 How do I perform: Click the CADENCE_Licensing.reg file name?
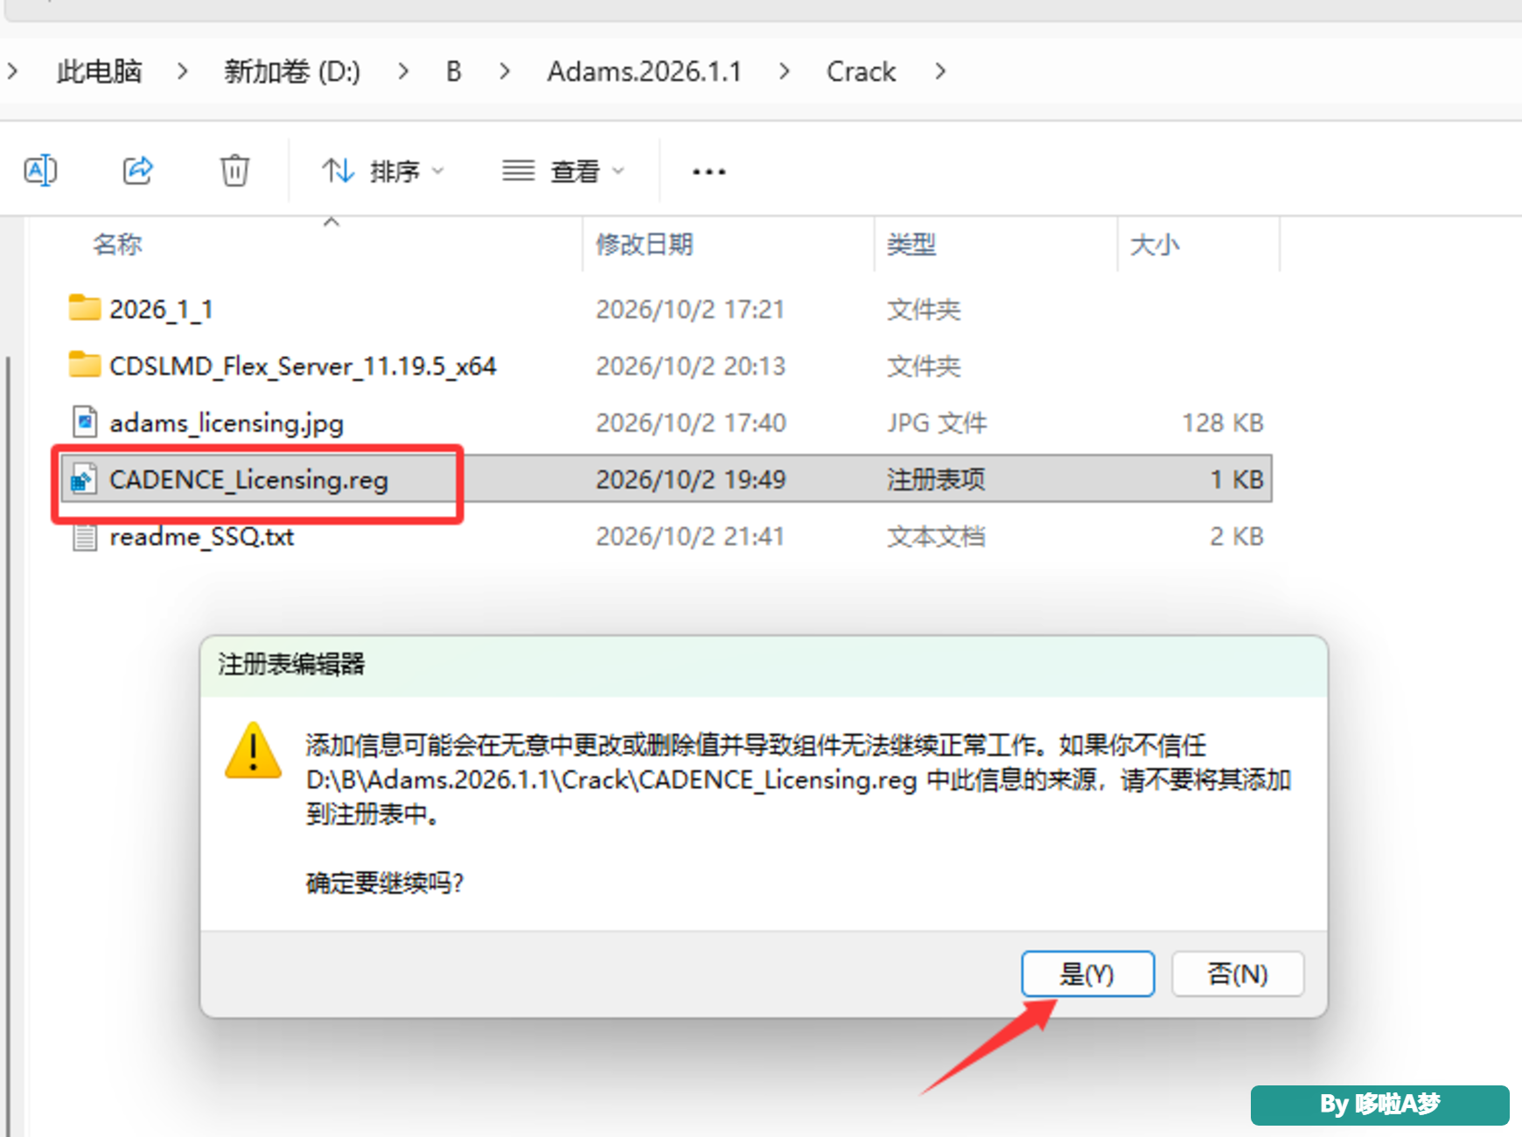click(248, 479)
